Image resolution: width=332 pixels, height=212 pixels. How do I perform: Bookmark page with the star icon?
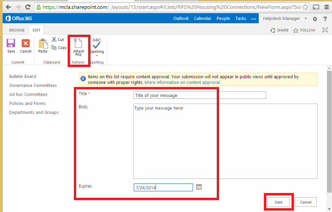[305, 7]
